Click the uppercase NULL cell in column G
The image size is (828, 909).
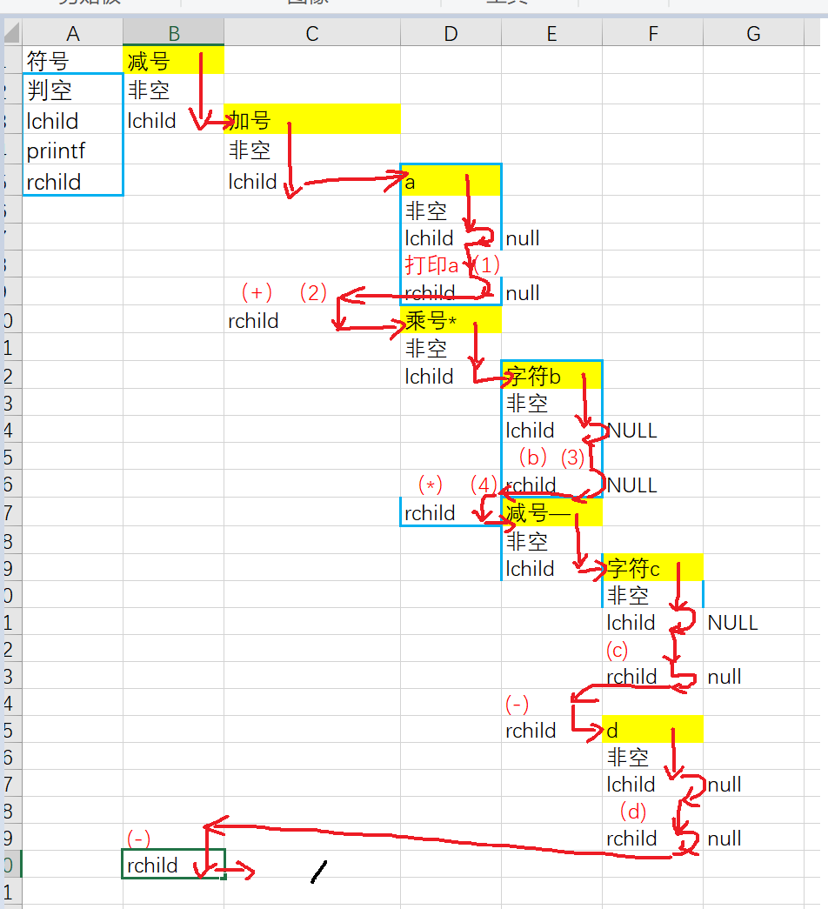753,622
